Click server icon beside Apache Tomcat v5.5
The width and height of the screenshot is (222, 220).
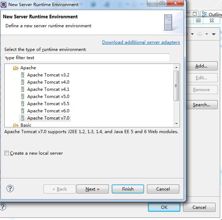(23, 104)
